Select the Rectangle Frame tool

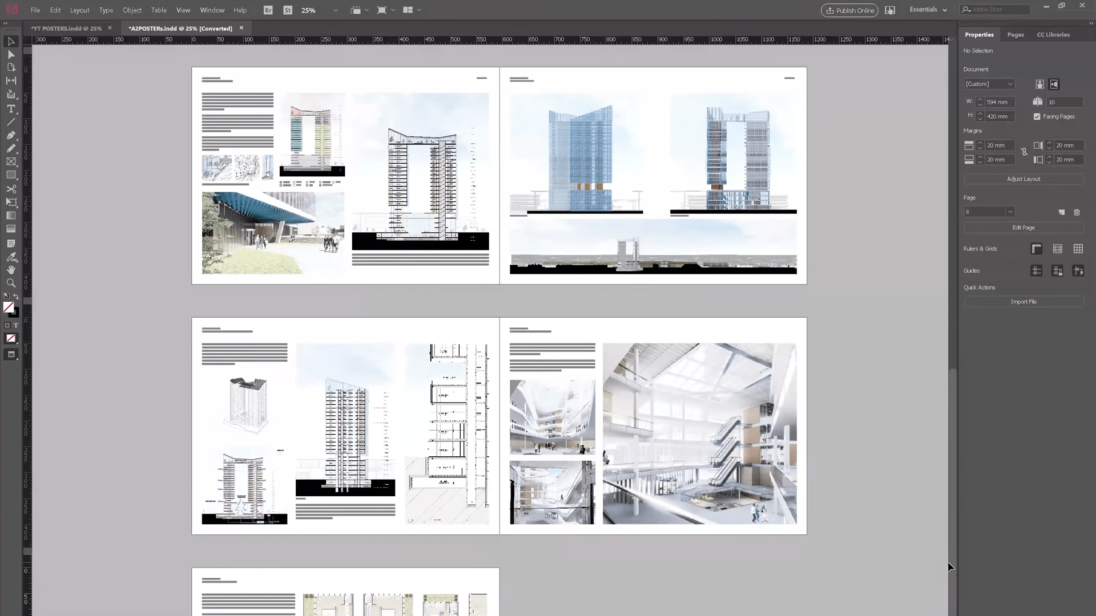pos(11,162)
